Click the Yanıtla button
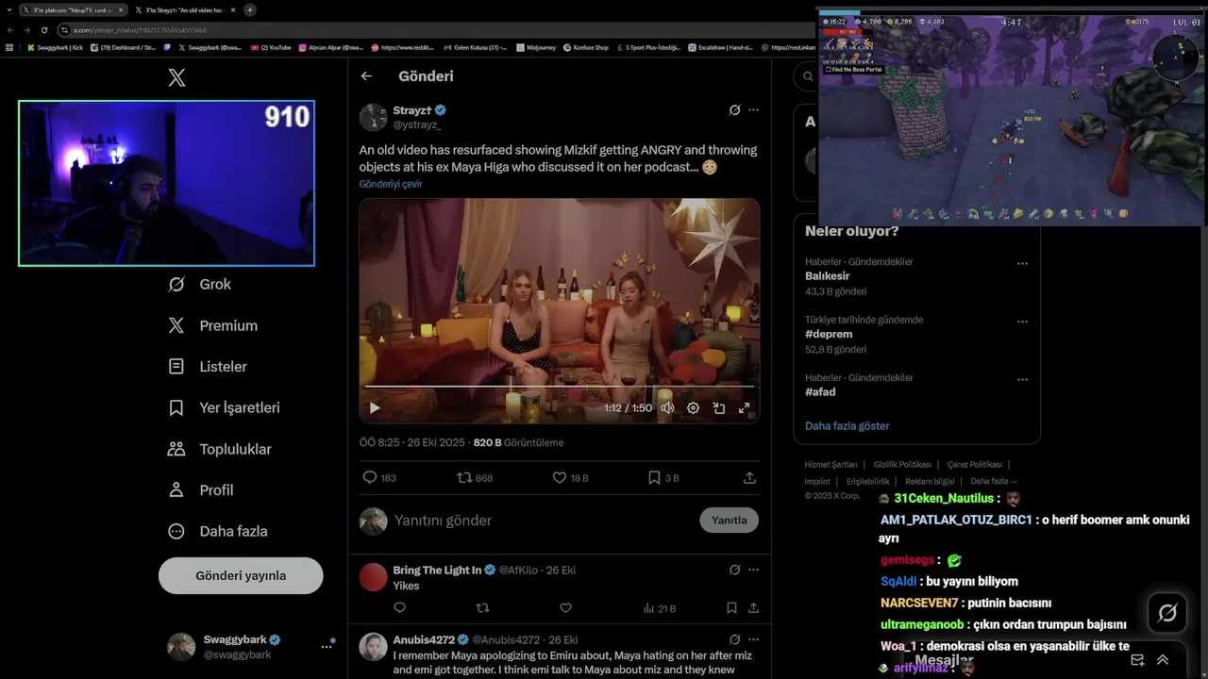The image size is (1208, 679). (x=729, y=521)
